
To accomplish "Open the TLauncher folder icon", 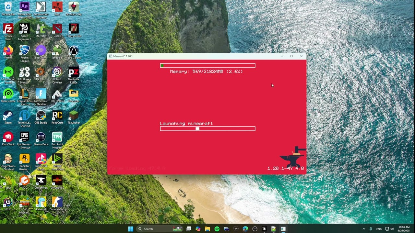I will (74, 95).
